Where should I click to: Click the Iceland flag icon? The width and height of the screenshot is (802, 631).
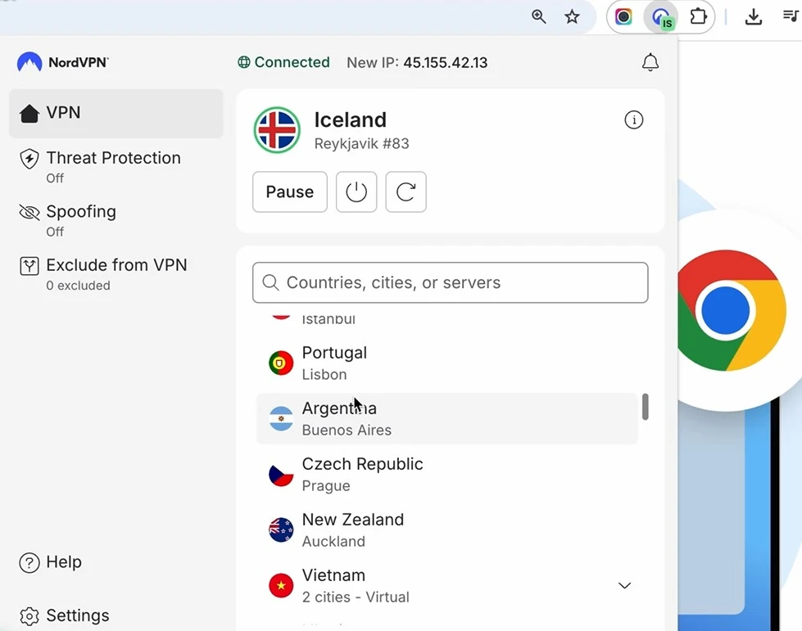click(277, 130)
